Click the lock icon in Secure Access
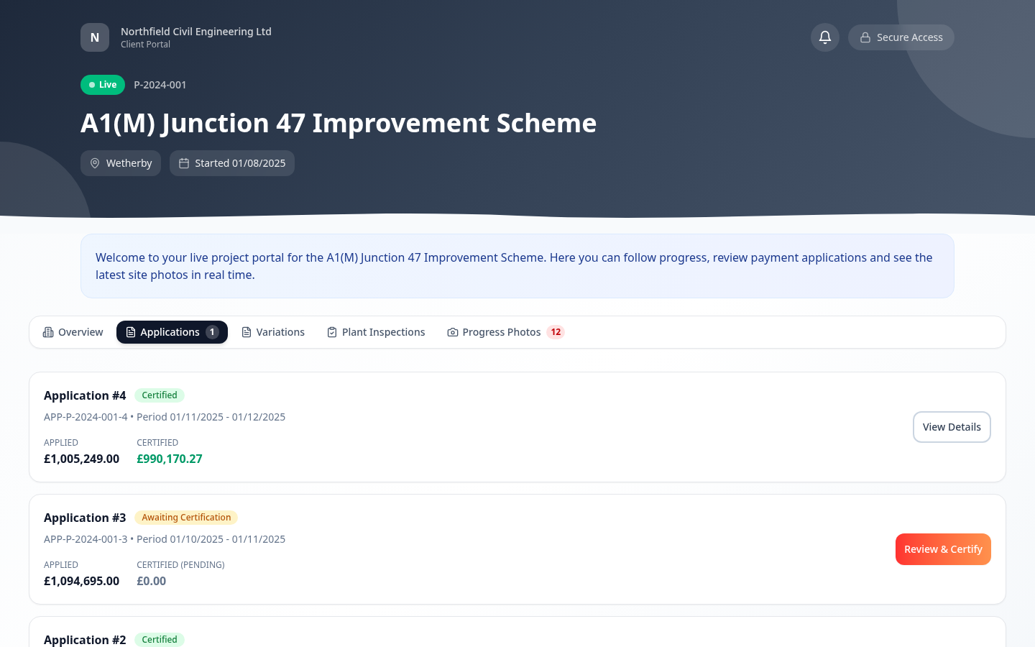This screenshot has width=1035, height=647. pyautogui.click(x=865, y=37)
